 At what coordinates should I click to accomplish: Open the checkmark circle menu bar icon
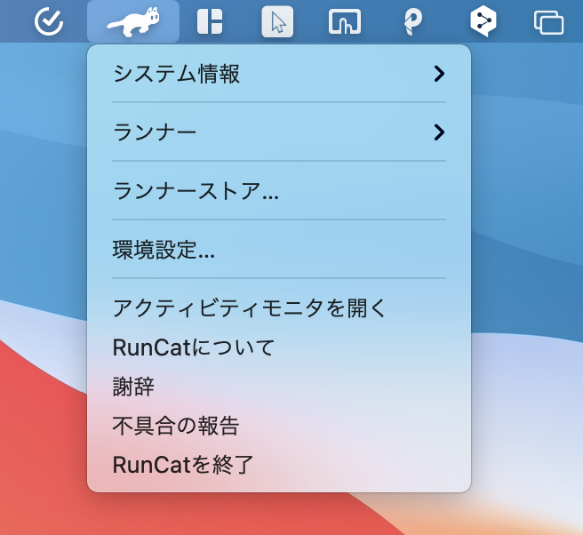pos(49,21)
